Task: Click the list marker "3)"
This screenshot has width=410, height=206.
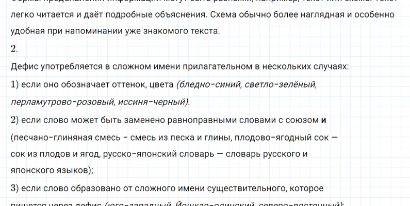Action: 14,188
